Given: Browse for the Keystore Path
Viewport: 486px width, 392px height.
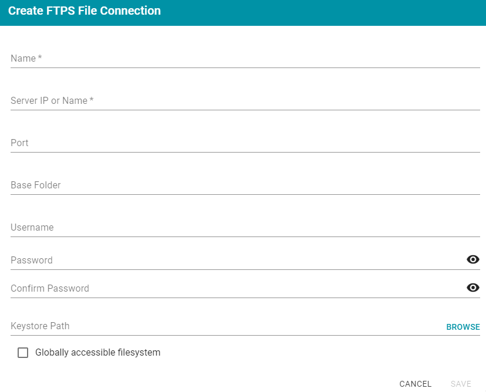Looking at the screenshot, I should (463, 327).
